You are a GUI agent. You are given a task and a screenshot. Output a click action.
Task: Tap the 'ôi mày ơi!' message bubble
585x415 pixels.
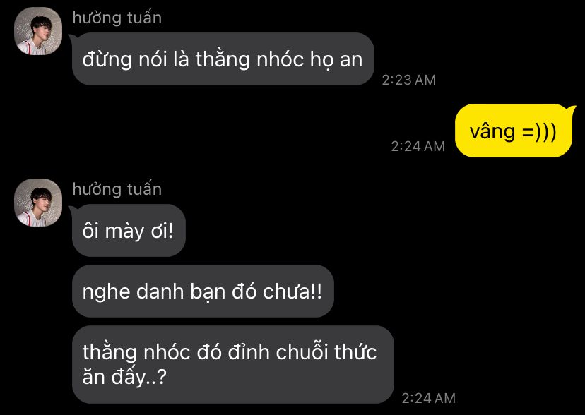click(129, 231)
